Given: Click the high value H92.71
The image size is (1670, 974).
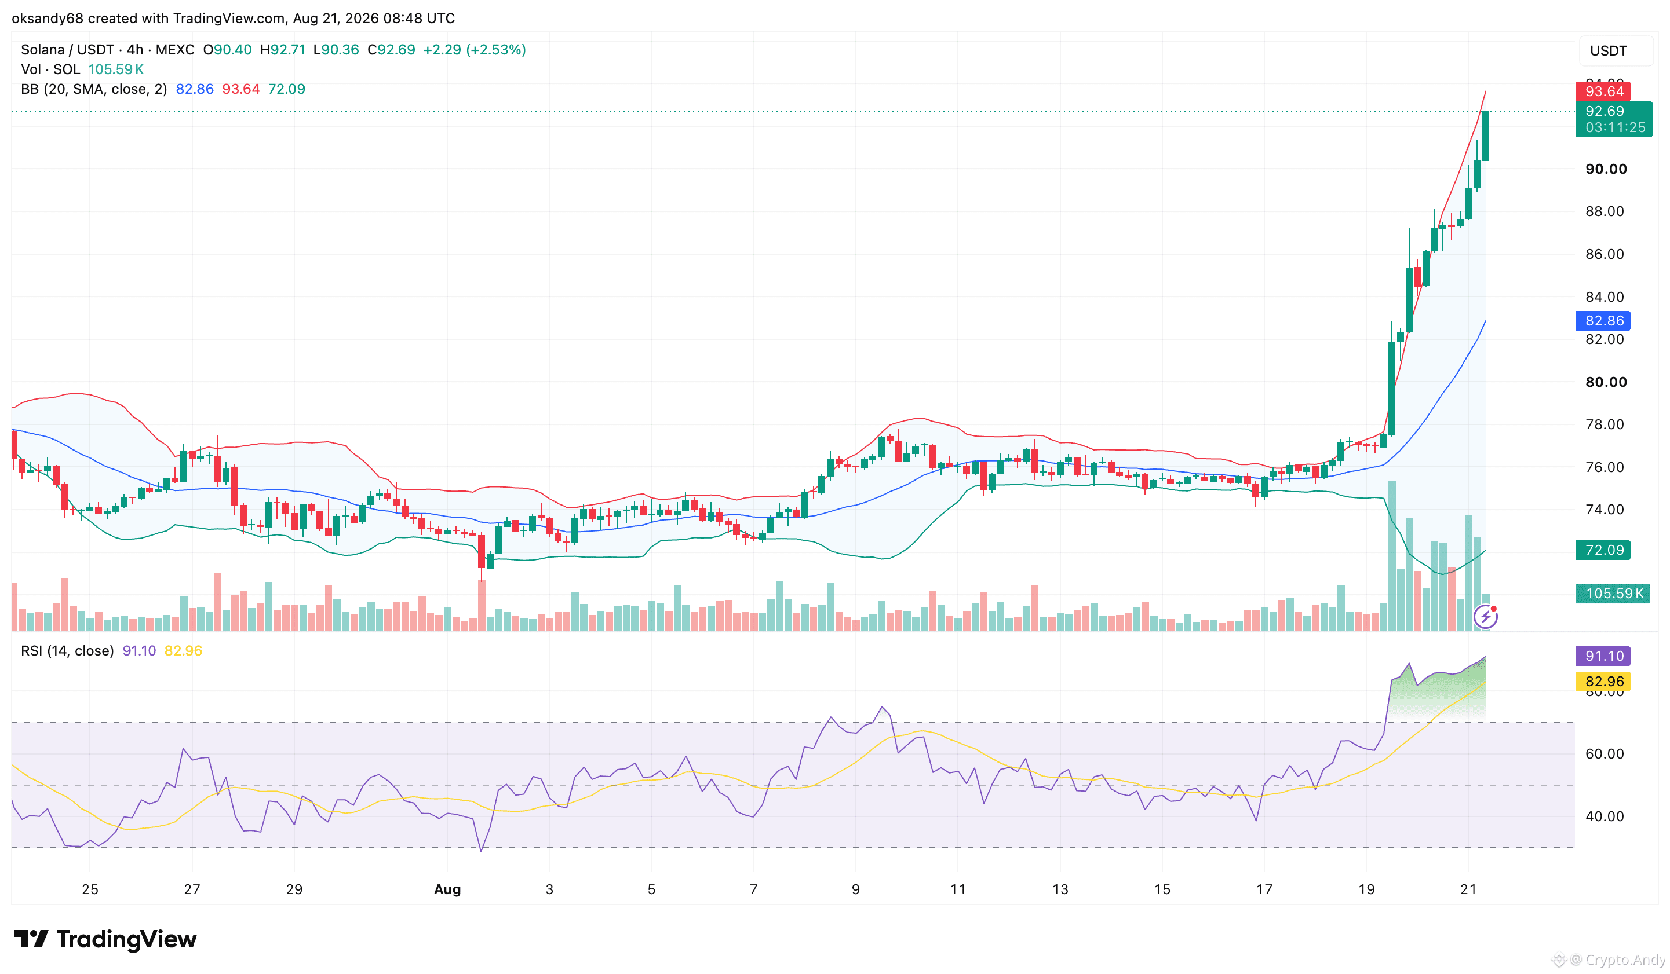Looking at the screenshot, I should coord(282,50).
